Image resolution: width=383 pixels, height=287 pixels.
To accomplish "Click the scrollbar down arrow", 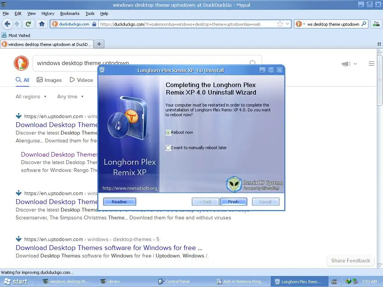I will tap(379, 265).
